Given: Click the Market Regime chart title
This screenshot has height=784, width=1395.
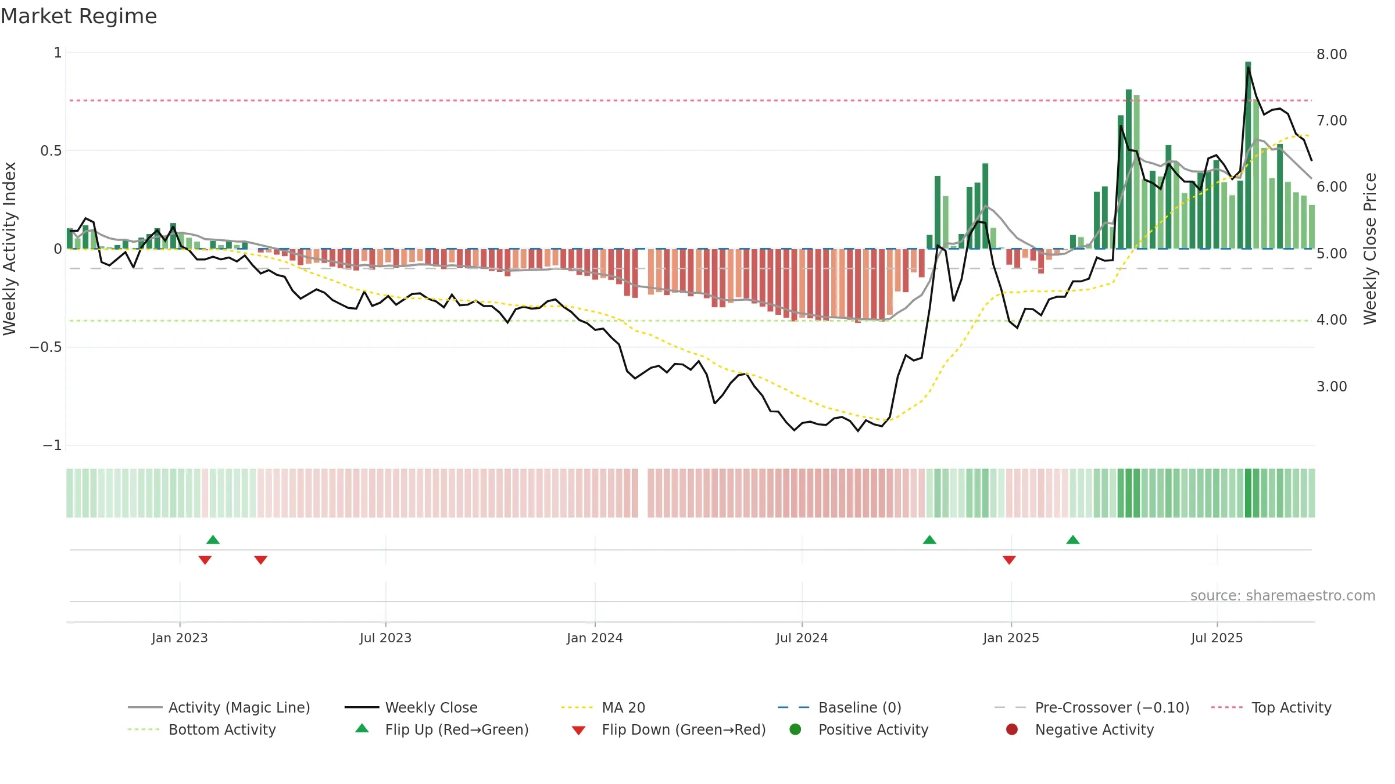Looking at the screenshot, I should [x=79, y=16].
